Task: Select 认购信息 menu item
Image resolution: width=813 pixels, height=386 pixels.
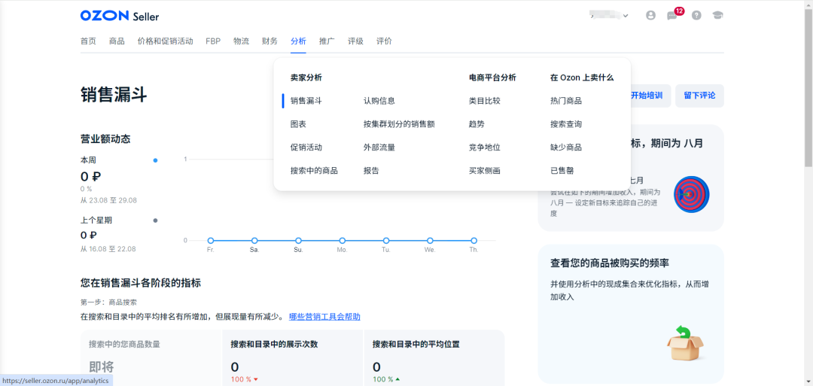Action: tap(379, 101)
